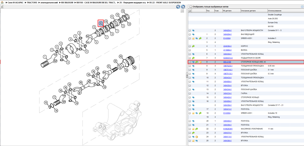Open part link for position 14 ГАЙКА
This screenshot has height=146, width=304.
(227, 93)
